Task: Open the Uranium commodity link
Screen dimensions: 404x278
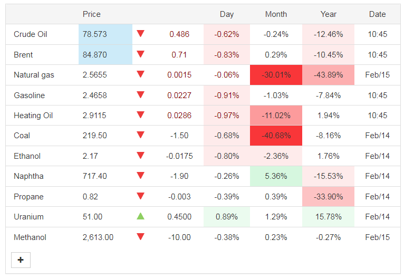Action: (x=28, y=217)
